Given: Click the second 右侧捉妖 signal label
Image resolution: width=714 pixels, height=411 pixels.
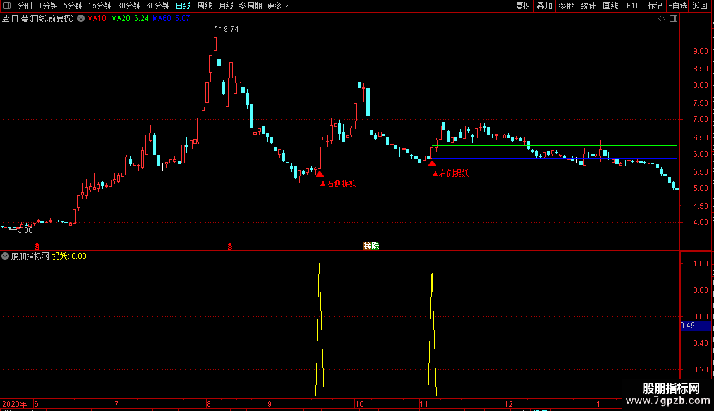Looking at the screenshot, I should (x=451, y=174).
